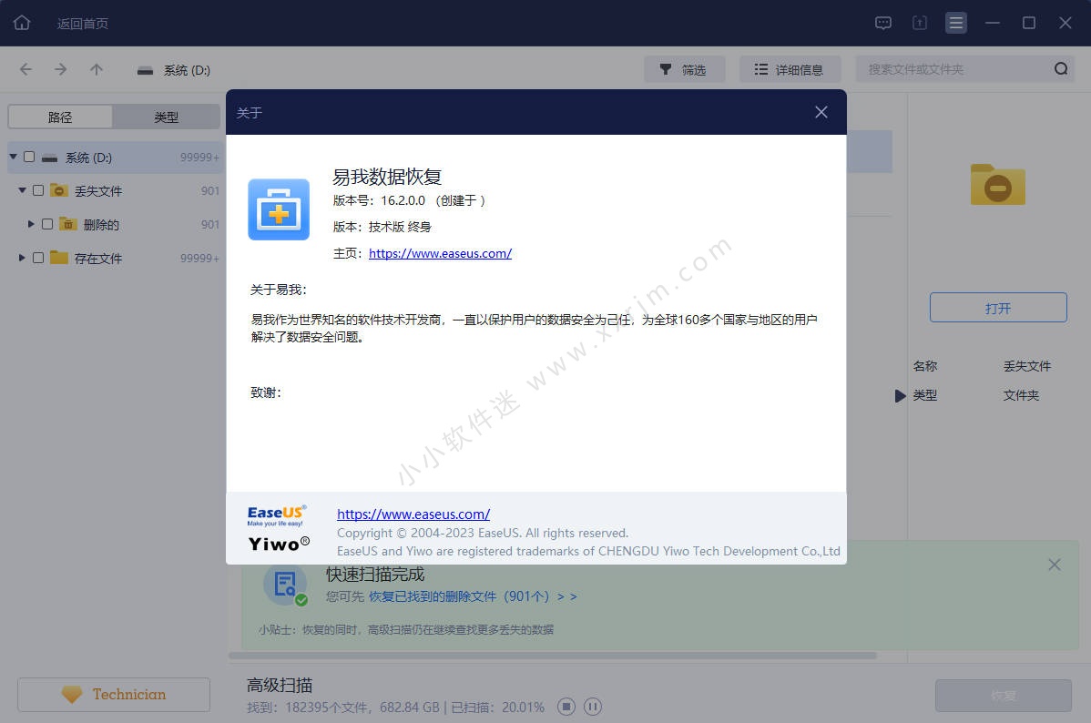Open the 筛选 filter button
The image size is (1091, 723).
point(685,69)
